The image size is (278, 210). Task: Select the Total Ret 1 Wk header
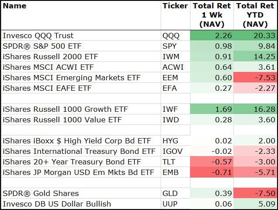pos(212,15)
